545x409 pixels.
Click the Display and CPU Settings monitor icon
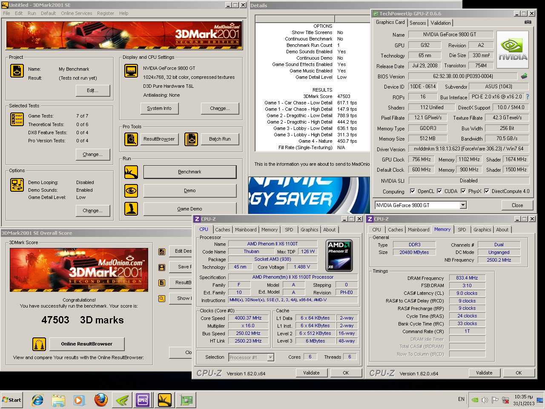(x=131, y=71)
